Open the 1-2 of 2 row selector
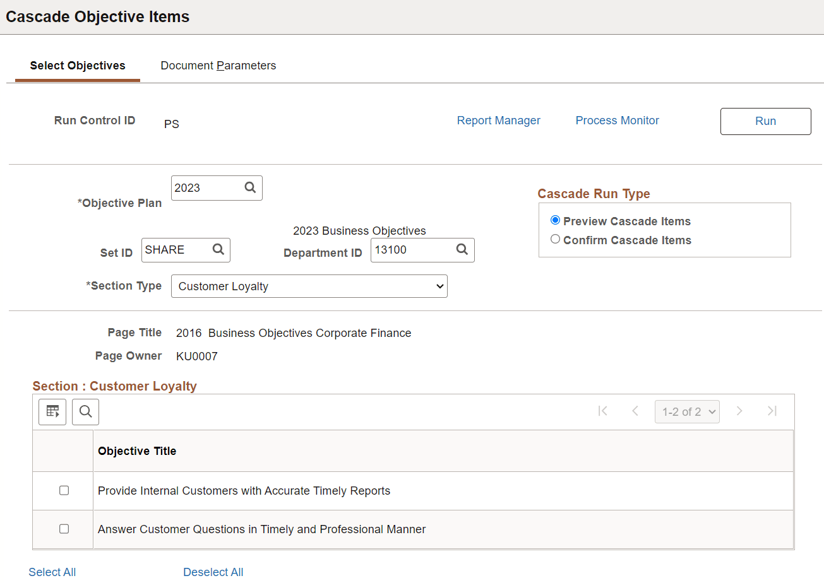Screen dimensions: 824x583 click(x=687, y=412)
